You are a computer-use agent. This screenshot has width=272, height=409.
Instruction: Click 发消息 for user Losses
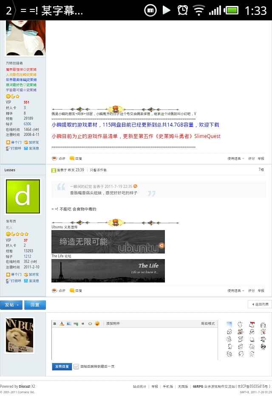click(31, 281)
